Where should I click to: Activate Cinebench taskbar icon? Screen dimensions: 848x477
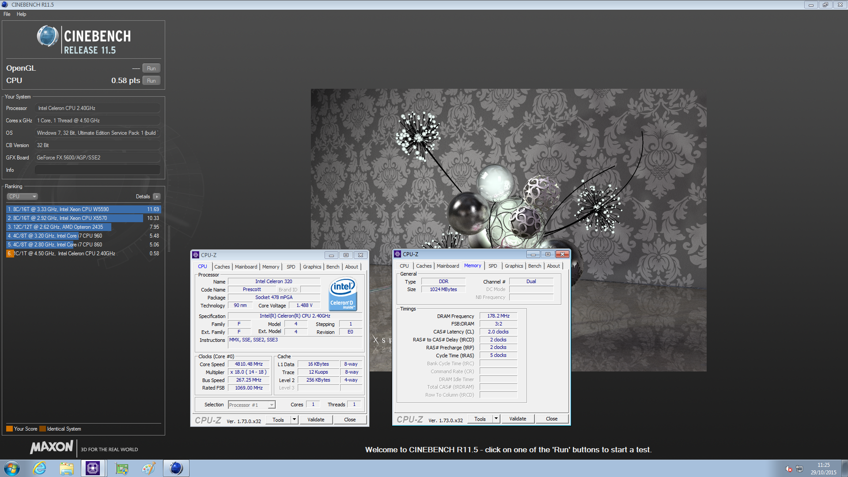click(x=176, y=468)
